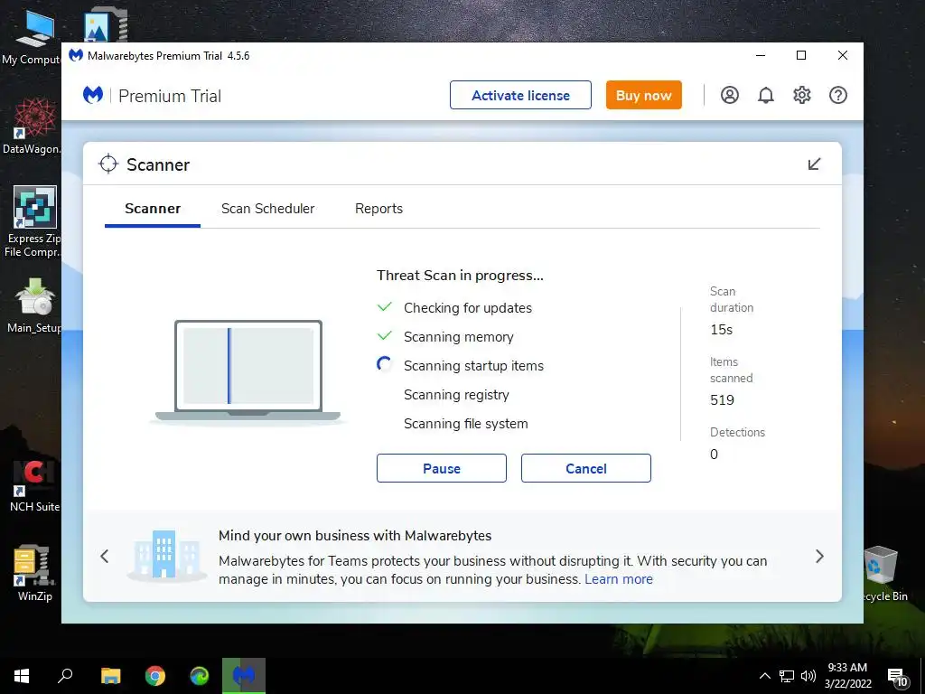The height and width of the screenshot is (694, 925).
Task: Open the Action Center notifications icon
Action: coord(897,678)
